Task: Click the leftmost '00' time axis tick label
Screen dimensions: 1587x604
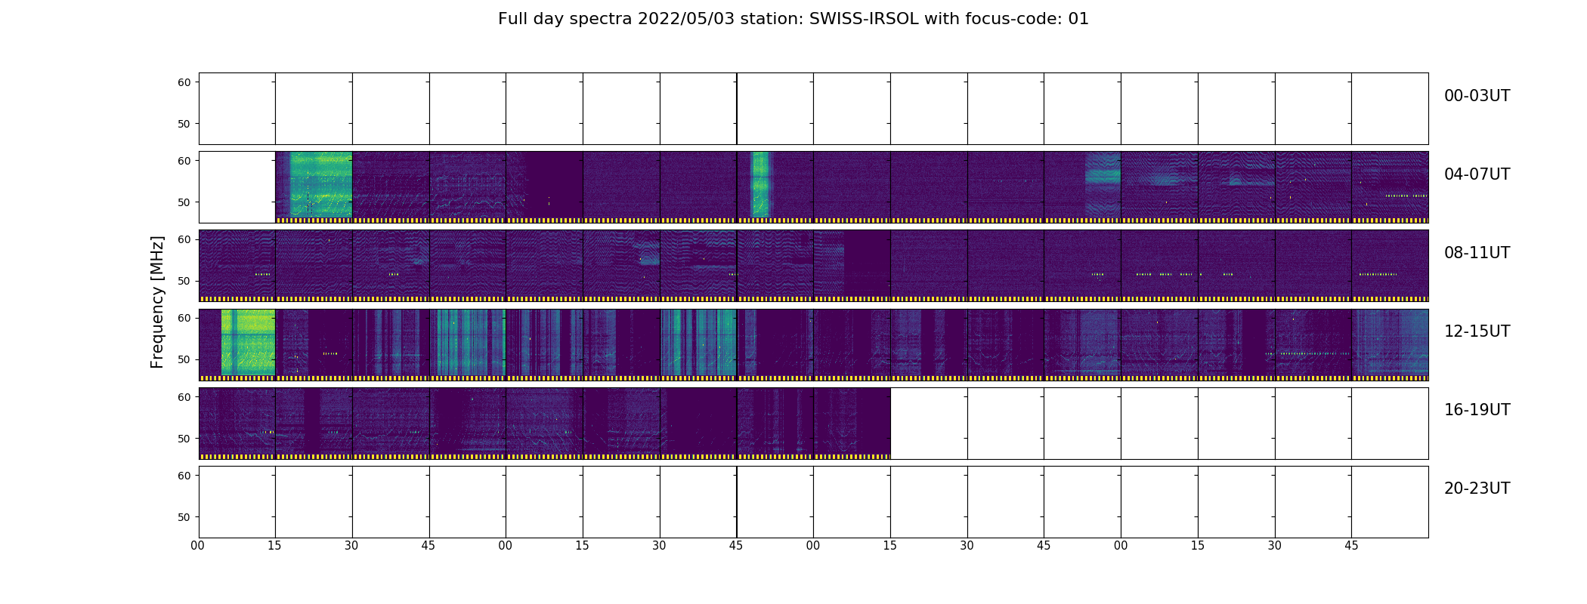Action: (x=198, y=546)
